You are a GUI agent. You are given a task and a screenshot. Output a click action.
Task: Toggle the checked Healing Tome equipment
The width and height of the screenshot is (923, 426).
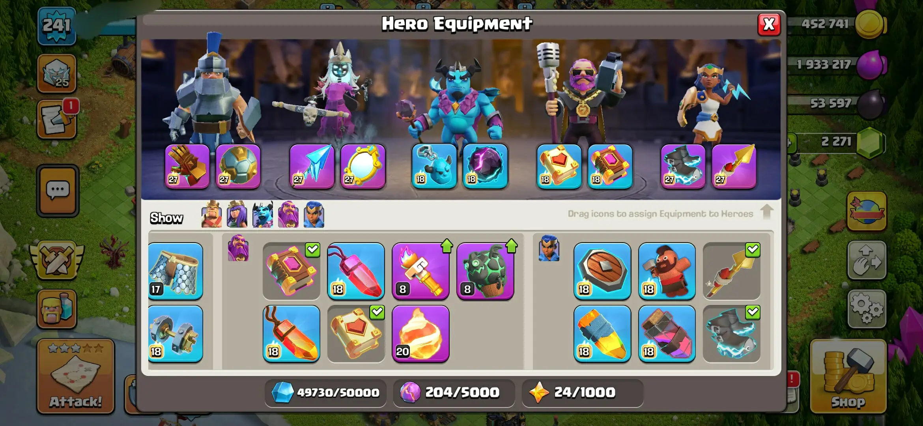[356, 334]
